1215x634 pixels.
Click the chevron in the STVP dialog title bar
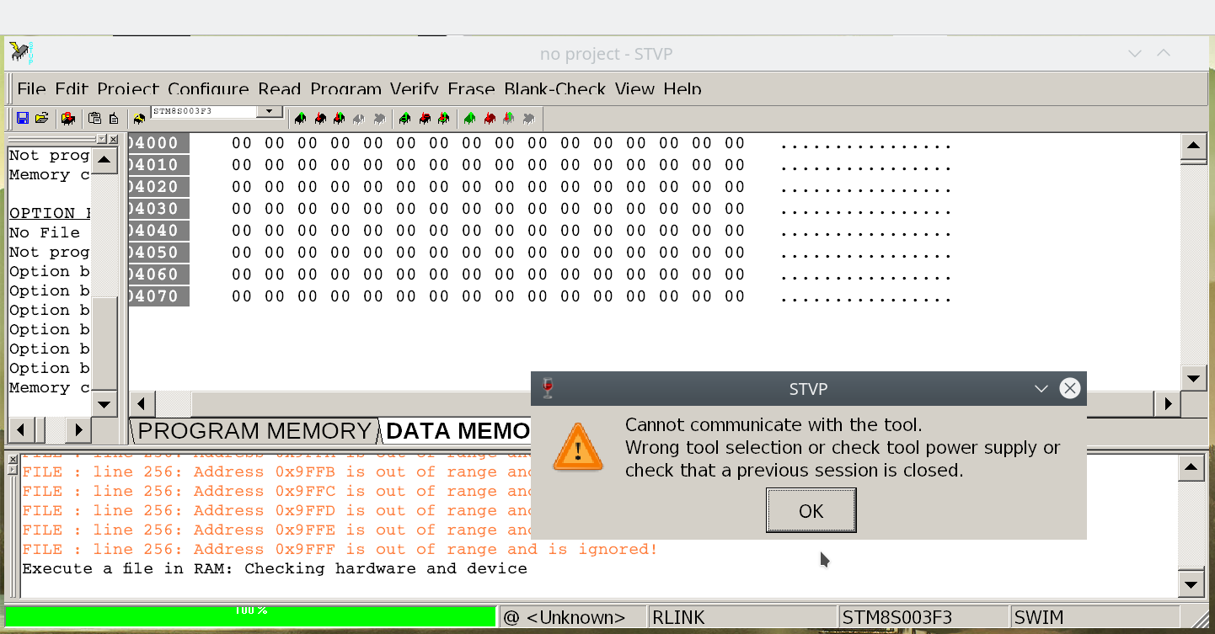point(1041,388)
